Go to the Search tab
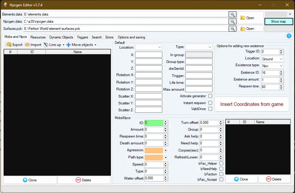This screenshot has width=295, height=193. 97,37
